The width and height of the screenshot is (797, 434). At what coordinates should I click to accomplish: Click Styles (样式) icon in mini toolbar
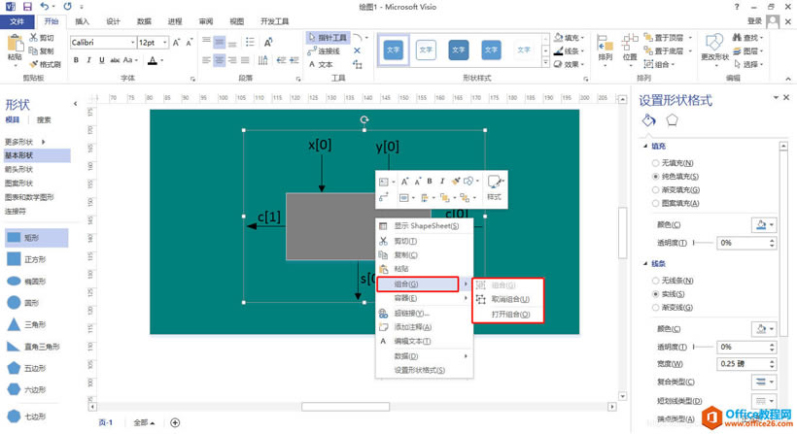coord(494,187)
